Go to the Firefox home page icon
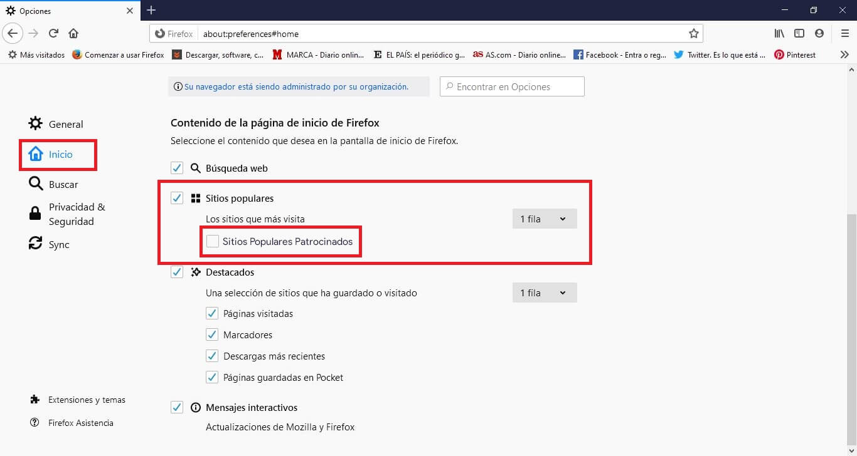857x456 pixels. point(73,33)
